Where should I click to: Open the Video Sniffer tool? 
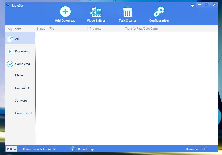coord(96,12)
